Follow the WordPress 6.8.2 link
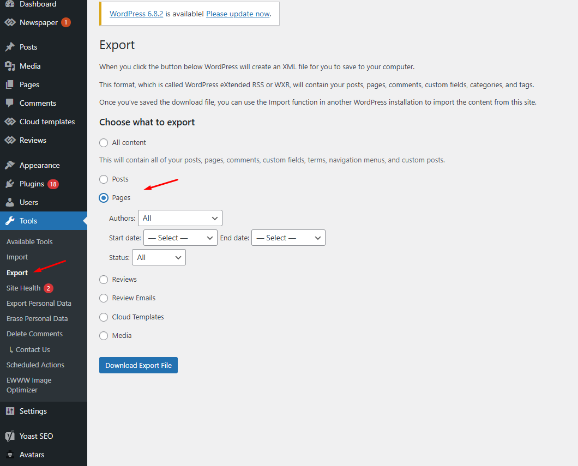The width and height of the screenshot is (578, 466). pos(136,14)
